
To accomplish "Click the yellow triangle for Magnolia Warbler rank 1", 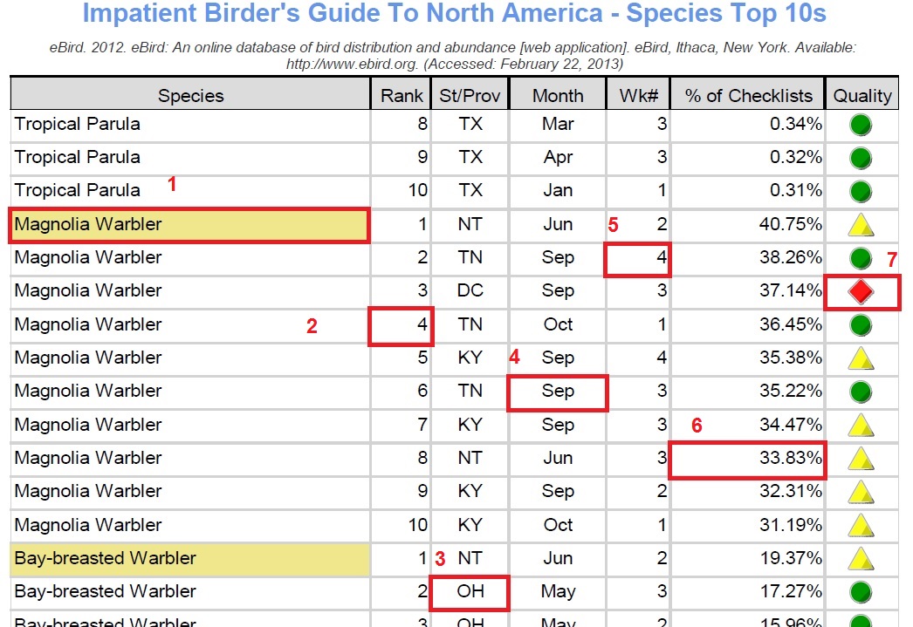I will click(x=861, y=225).
